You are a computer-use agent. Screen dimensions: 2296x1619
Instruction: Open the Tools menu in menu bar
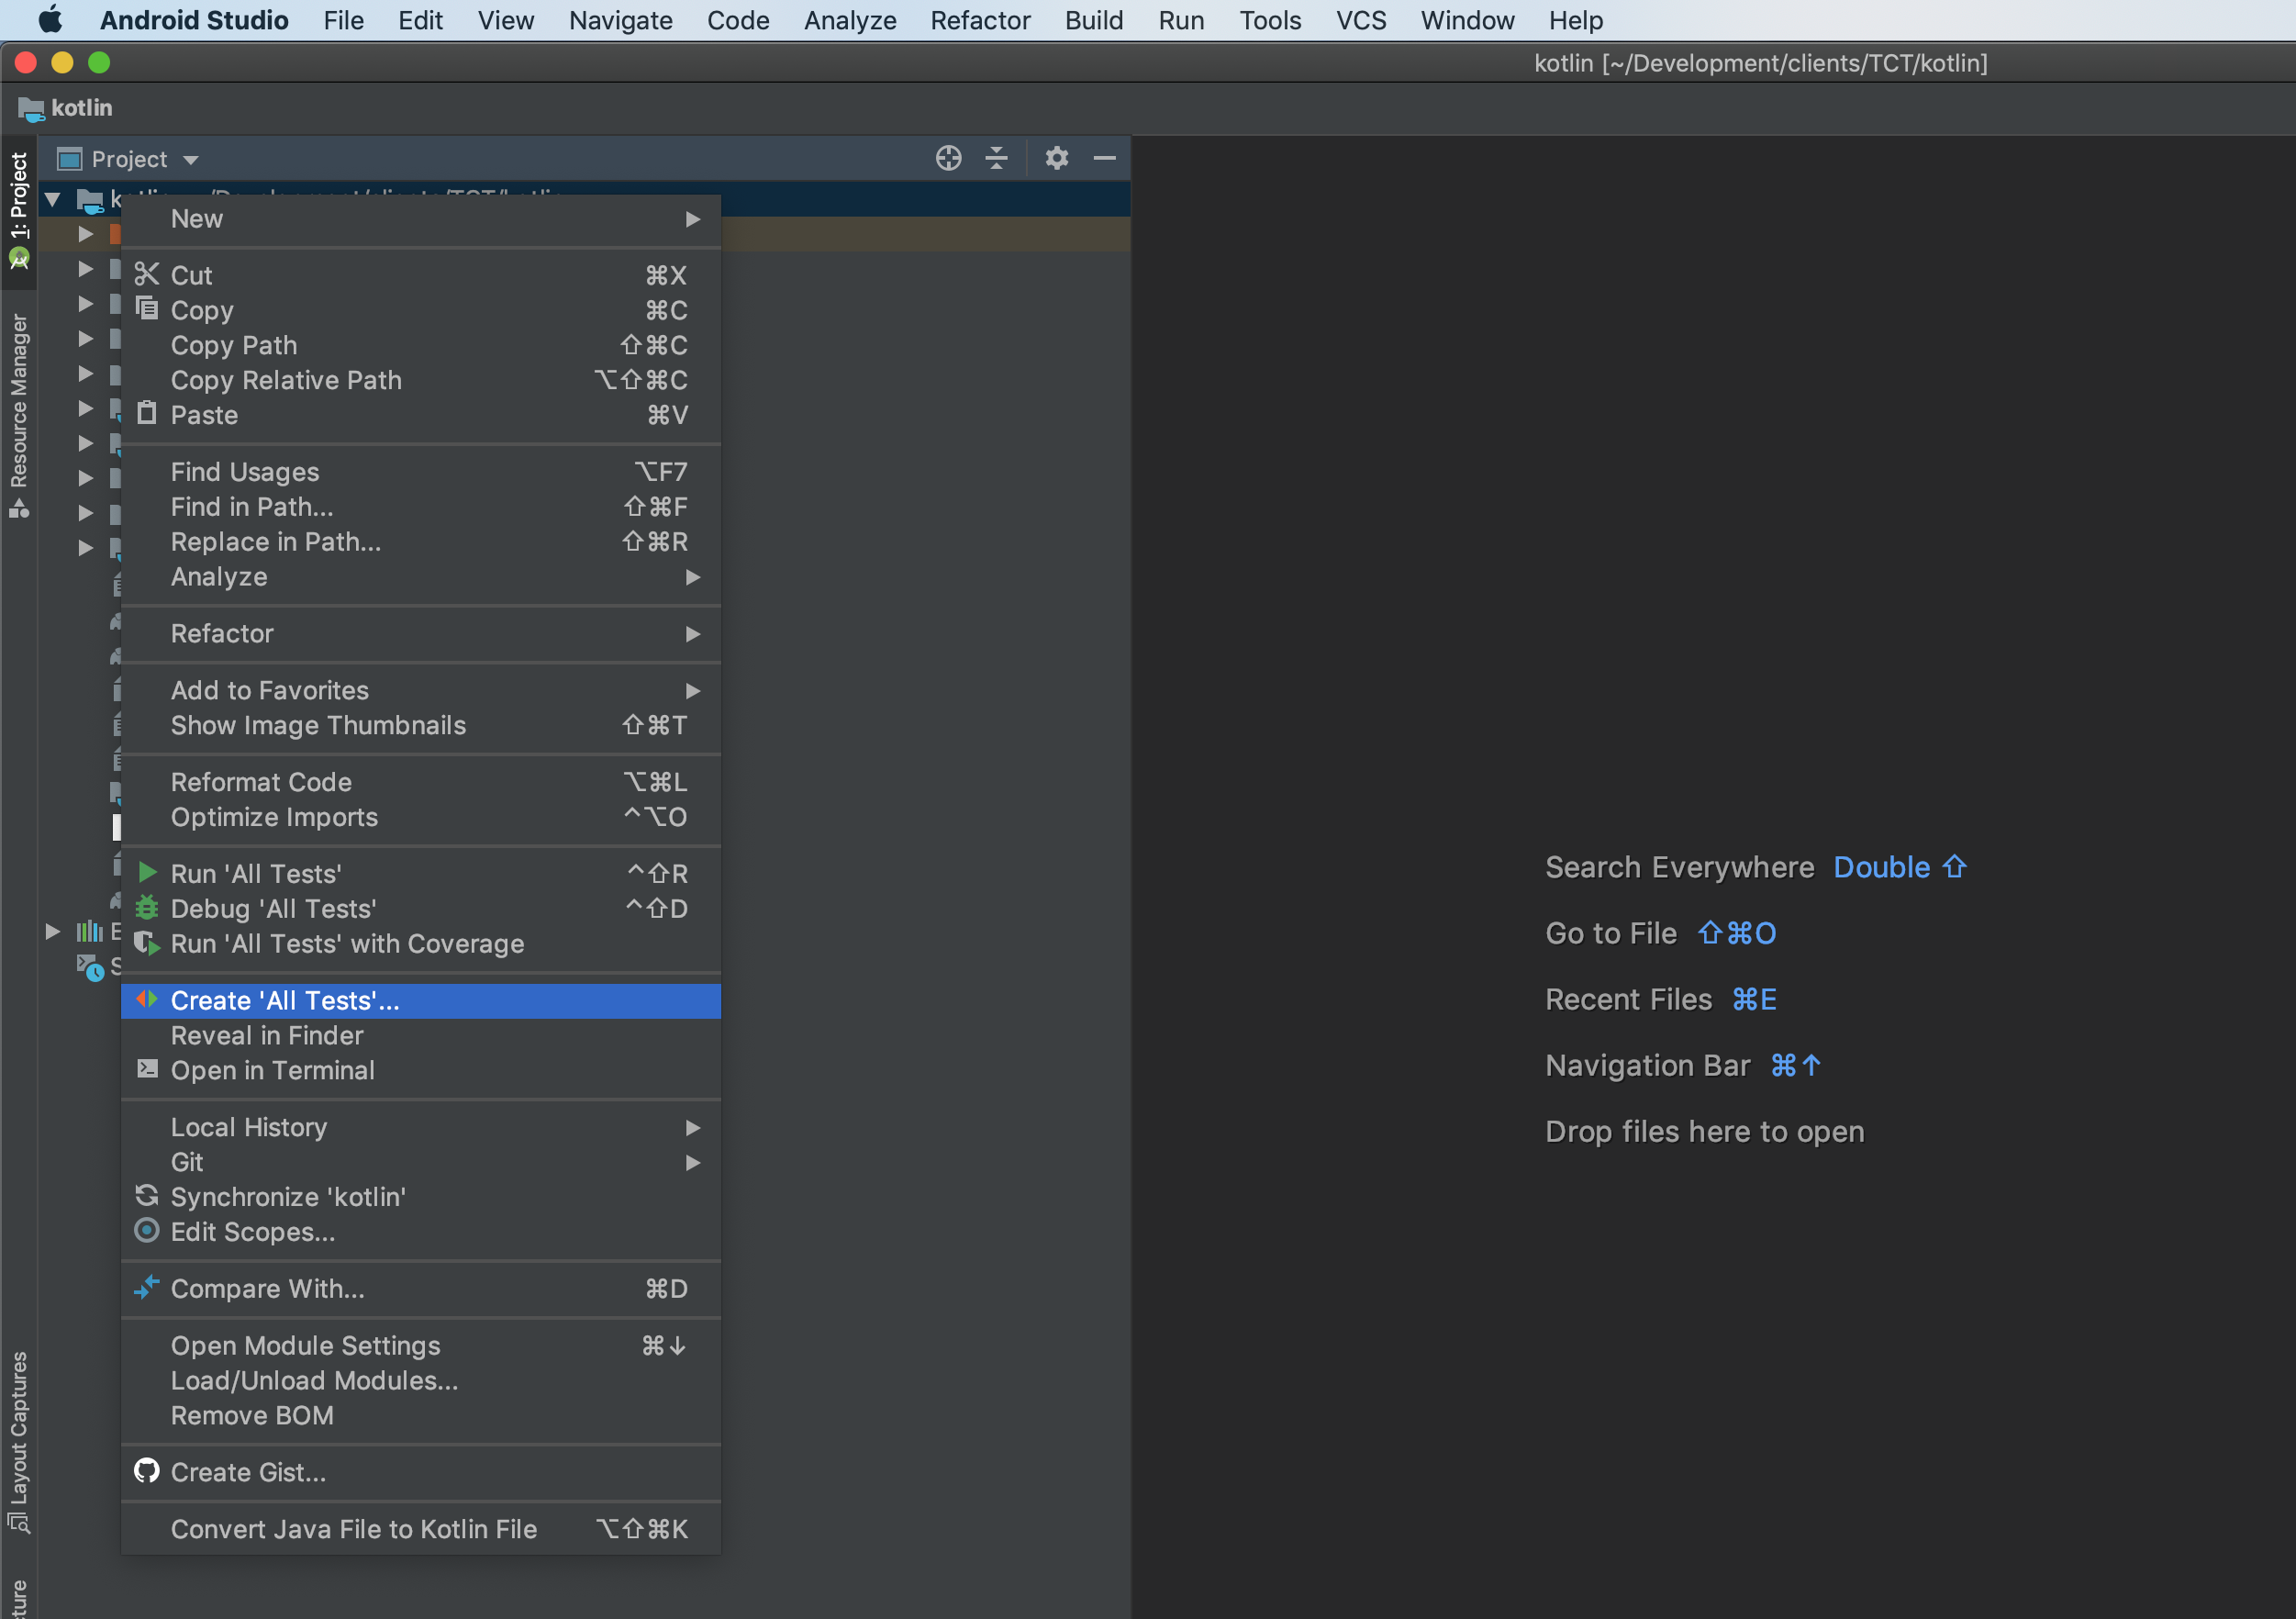[1270, 20]
